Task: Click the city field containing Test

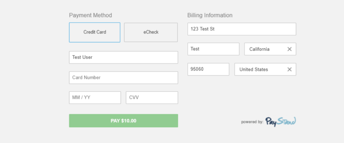Action: click(x=213, y=49)
